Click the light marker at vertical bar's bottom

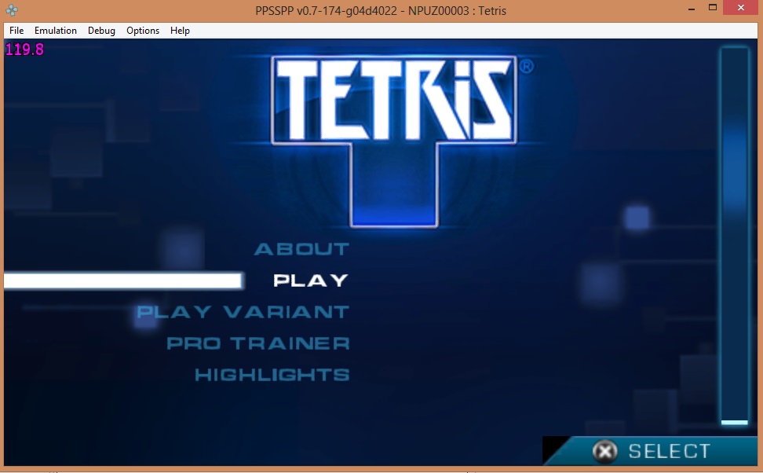pos(735,423)
